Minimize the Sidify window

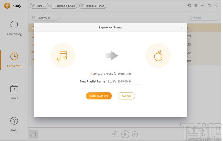click(202, 6)
